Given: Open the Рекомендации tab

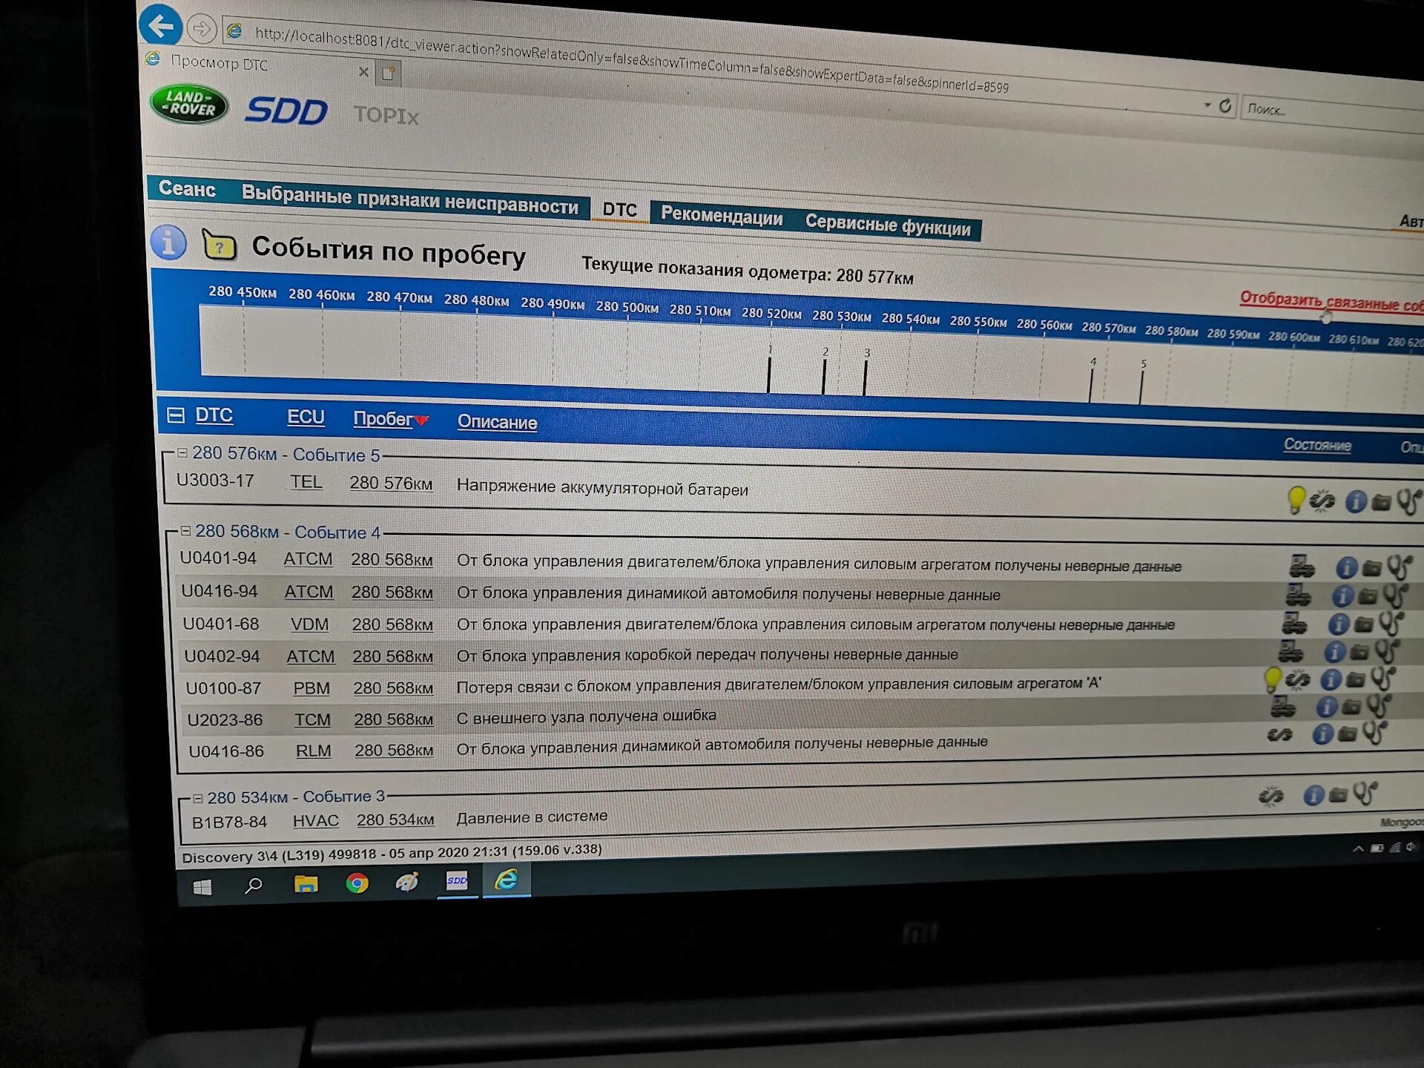Looking at the screenshot, I should [x=721, y=217].
